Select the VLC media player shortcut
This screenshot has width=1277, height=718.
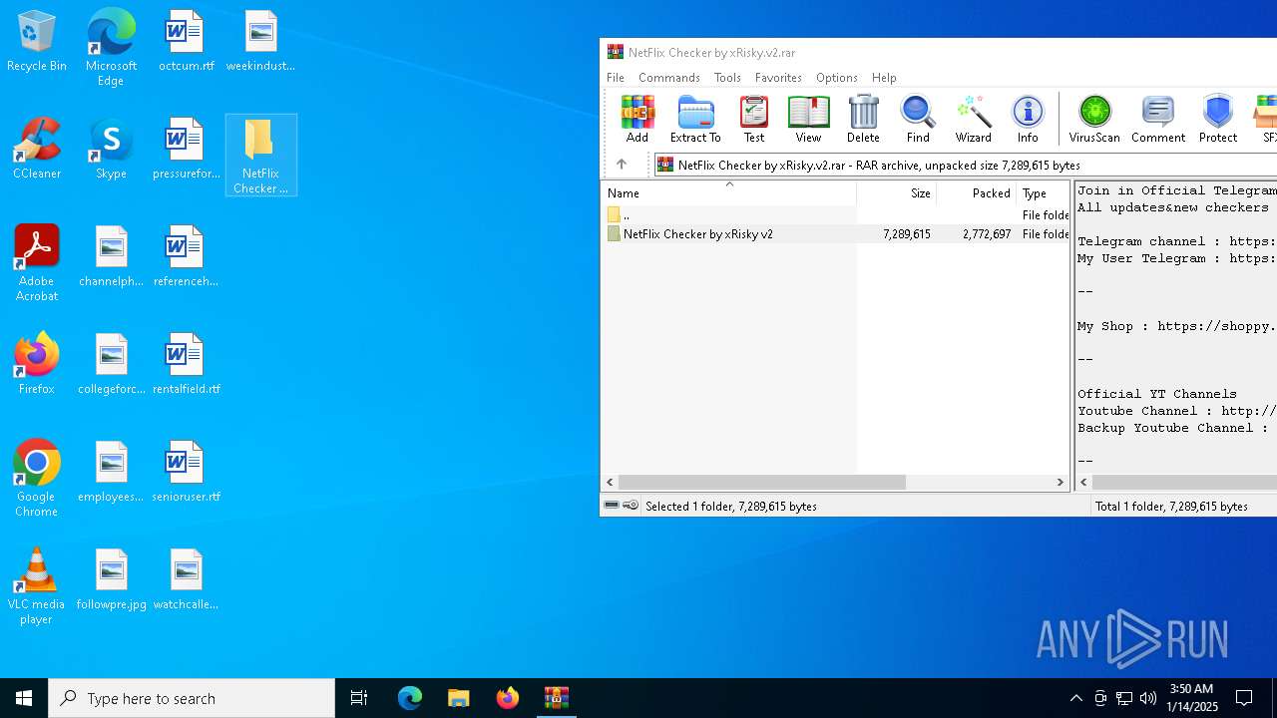coord(37,586)
